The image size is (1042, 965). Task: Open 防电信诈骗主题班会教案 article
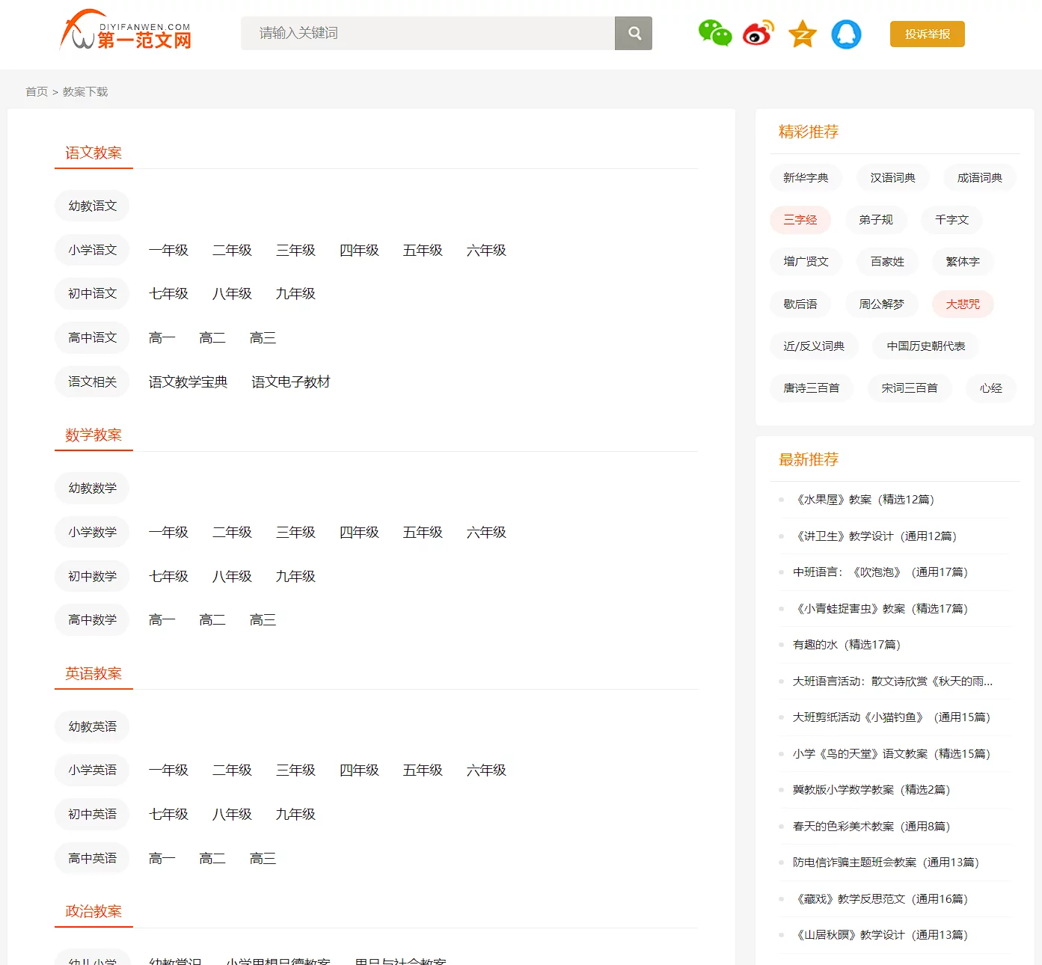(x=885, y=863)
